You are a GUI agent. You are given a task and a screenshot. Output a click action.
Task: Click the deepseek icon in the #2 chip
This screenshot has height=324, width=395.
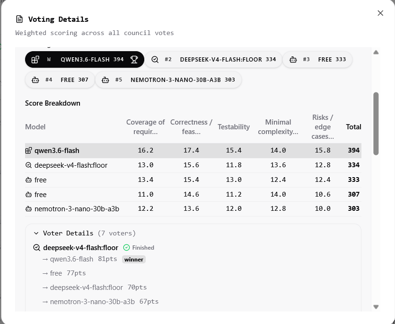[x=155, y=60]
